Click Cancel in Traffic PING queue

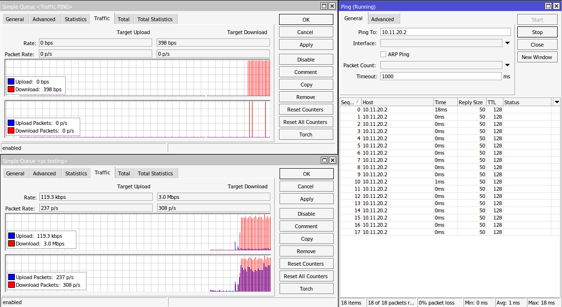(306, 32)
